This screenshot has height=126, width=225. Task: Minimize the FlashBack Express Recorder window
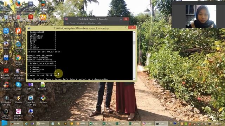(x=121, y=19)
